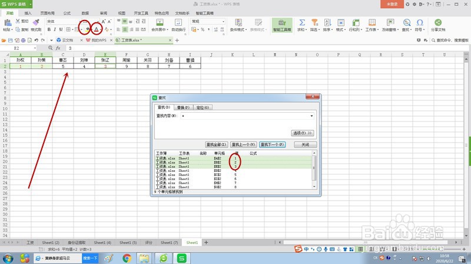The width and height of the screenshot is (471, 264).
Task: Open the Find content dropdown arrow
Action: (x=311, y=116)
